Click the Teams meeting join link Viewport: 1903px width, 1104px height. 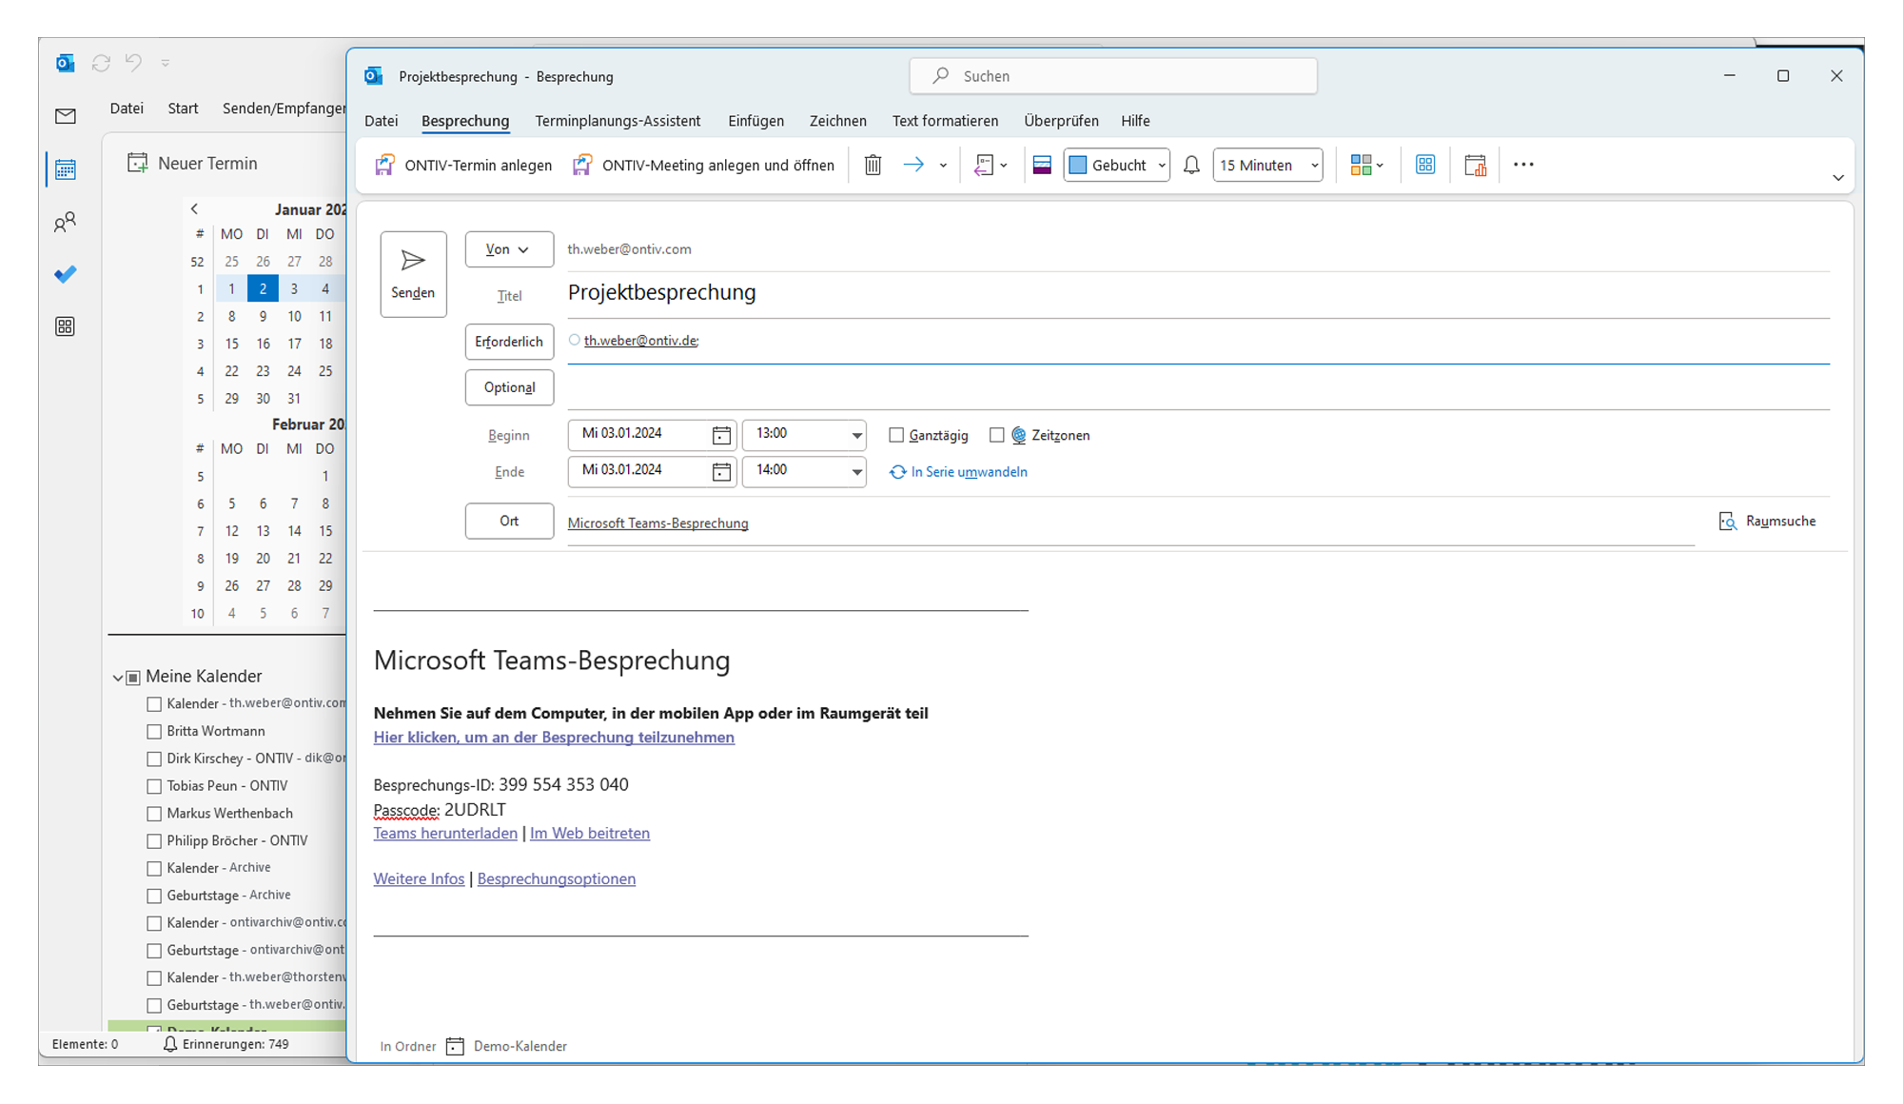554,738
